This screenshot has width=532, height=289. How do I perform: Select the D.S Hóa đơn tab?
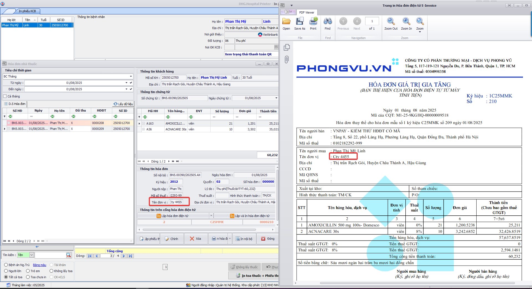click(x=15, y=104)
